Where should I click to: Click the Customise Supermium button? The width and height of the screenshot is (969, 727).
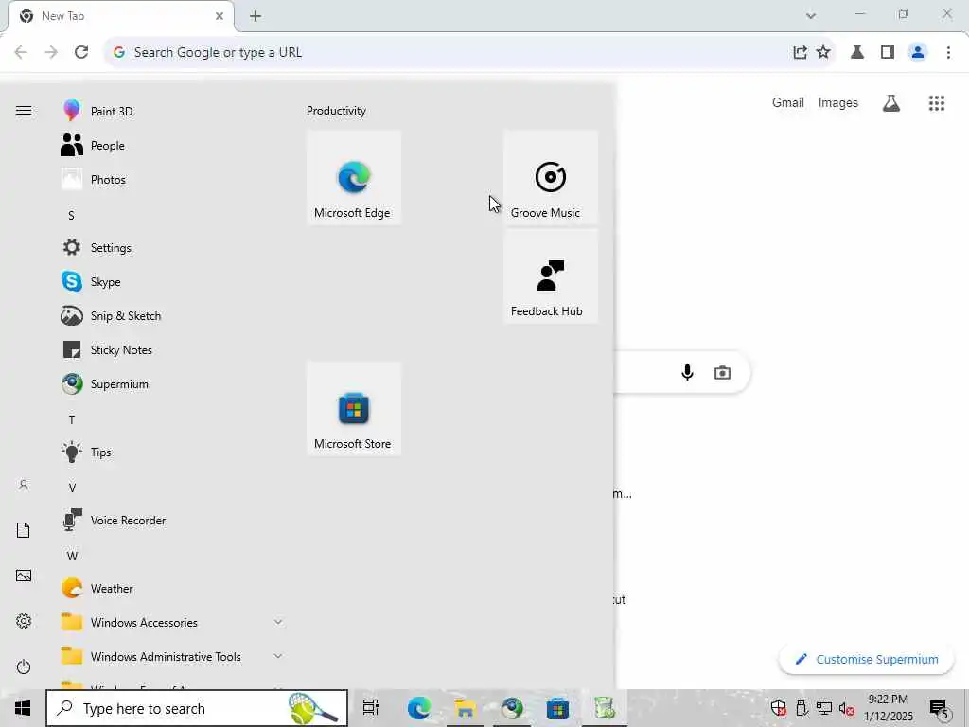click(x=867, y=660)
